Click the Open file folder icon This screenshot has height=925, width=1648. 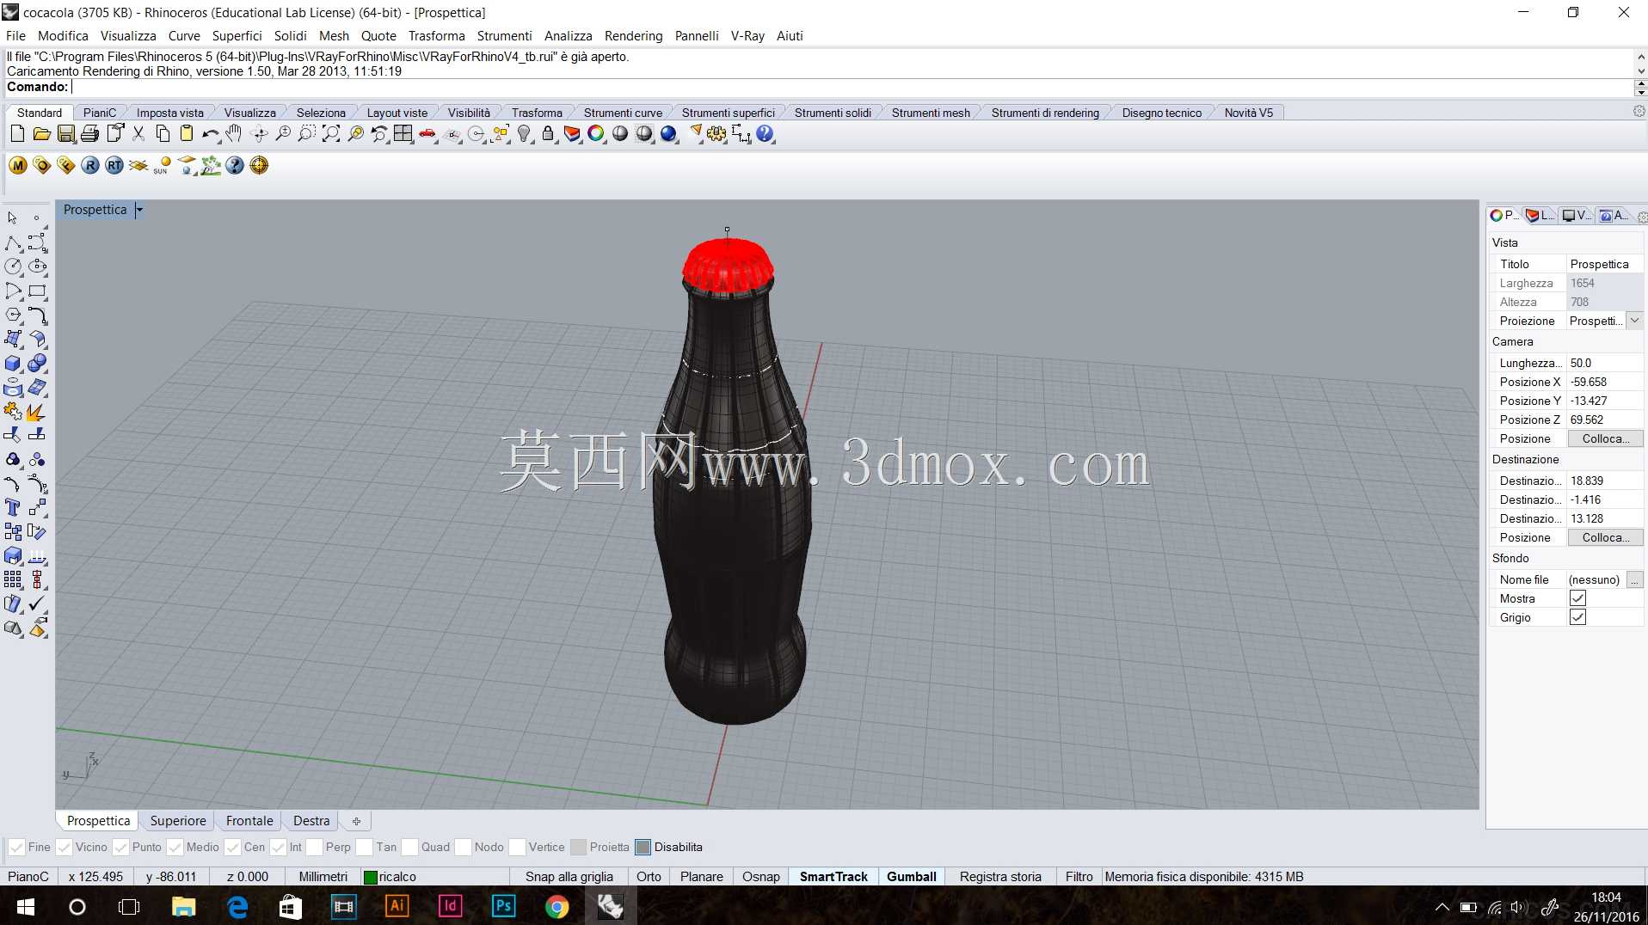coord(41,134)
